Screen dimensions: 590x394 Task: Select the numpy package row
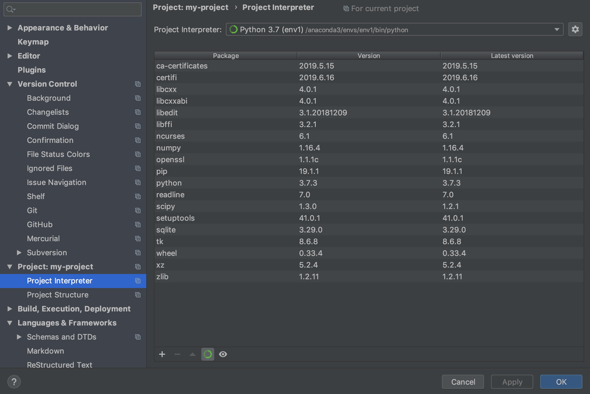click(x=369, y=148)
